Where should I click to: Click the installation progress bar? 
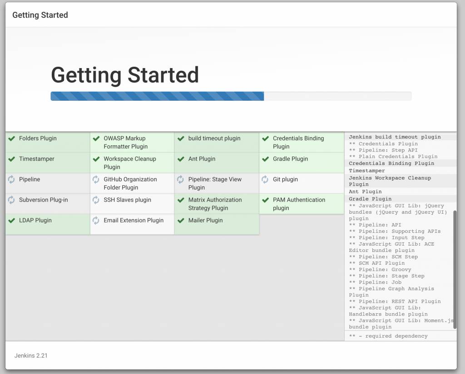[231, 96]
